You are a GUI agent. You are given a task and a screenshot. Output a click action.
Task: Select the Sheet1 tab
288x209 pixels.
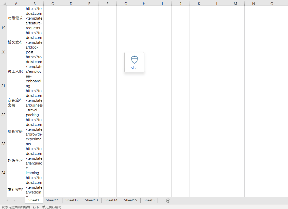34,200
